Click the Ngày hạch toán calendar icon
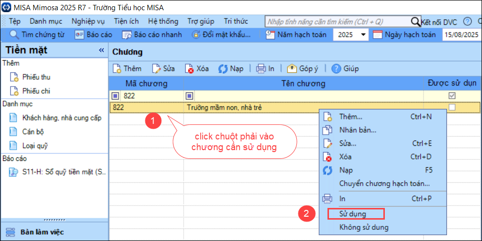Screen dimensions: 482x241 click(378, 34)
